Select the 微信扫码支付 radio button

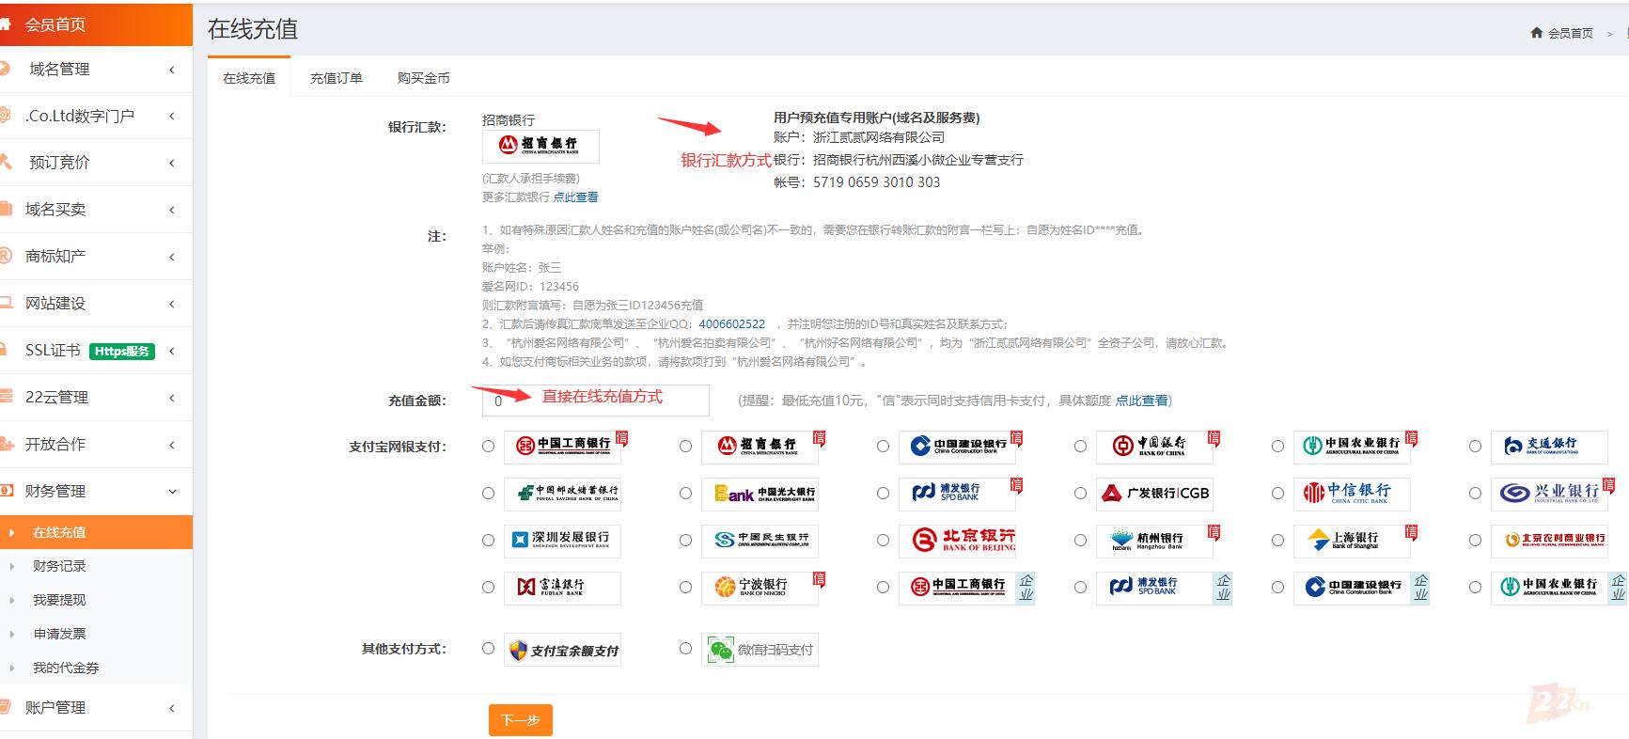[x=685, y=649]
